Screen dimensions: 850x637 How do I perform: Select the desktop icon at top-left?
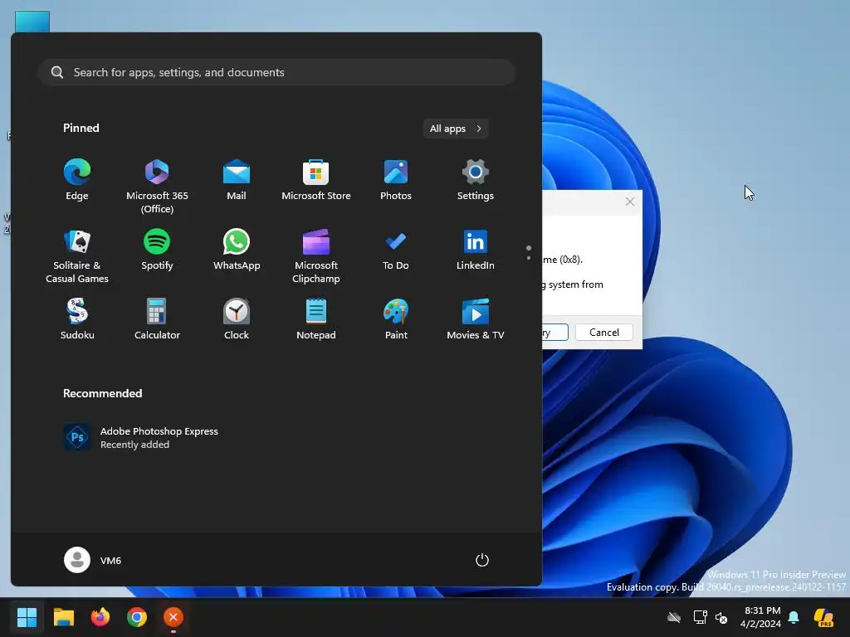coord(32,22)
